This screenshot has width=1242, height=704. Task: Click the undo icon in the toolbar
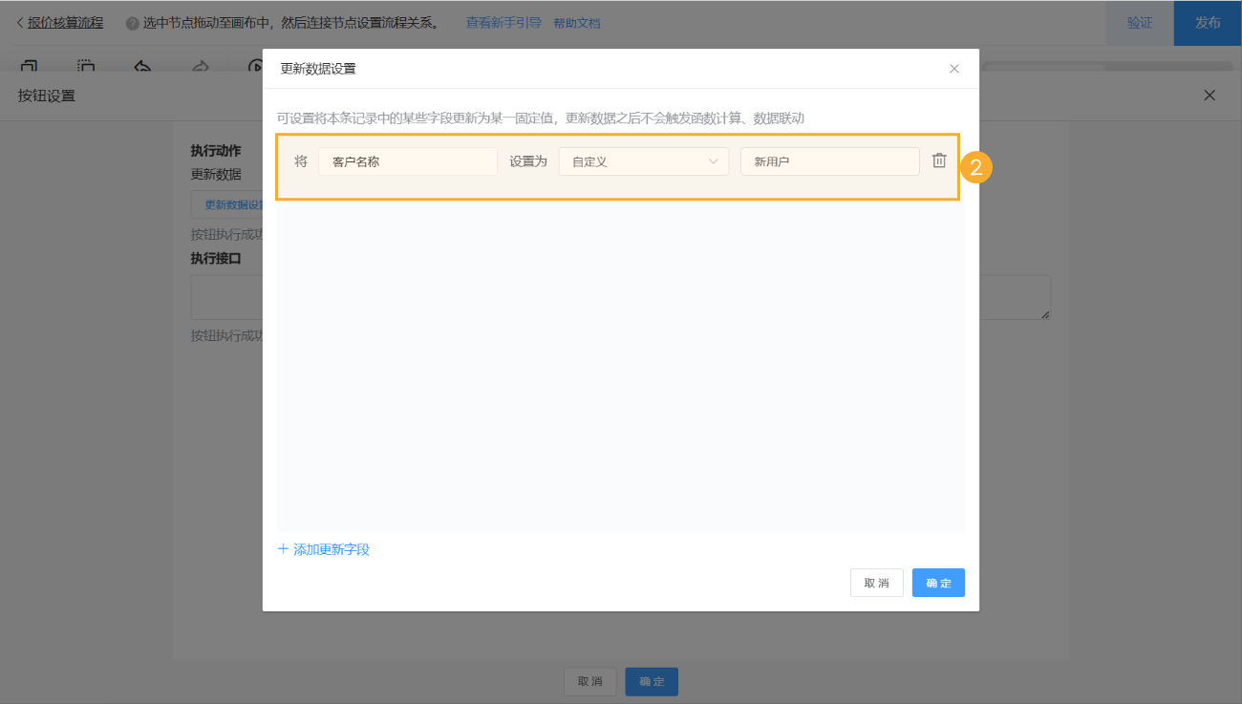[143, 63]
